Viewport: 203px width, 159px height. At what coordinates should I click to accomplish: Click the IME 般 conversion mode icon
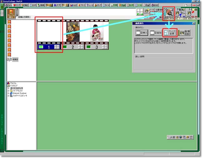click(174, 137)
